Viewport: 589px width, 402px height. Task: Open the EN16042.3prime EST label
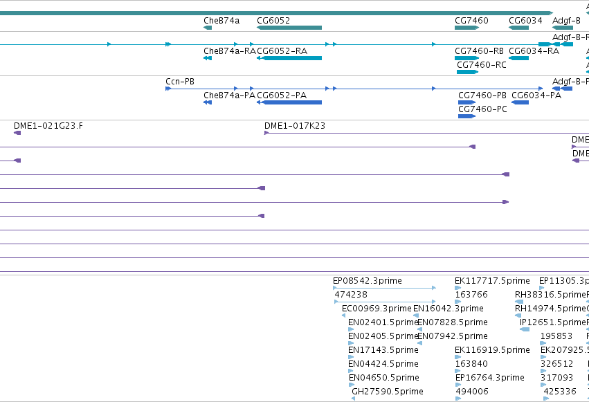(x=448, y=309)
